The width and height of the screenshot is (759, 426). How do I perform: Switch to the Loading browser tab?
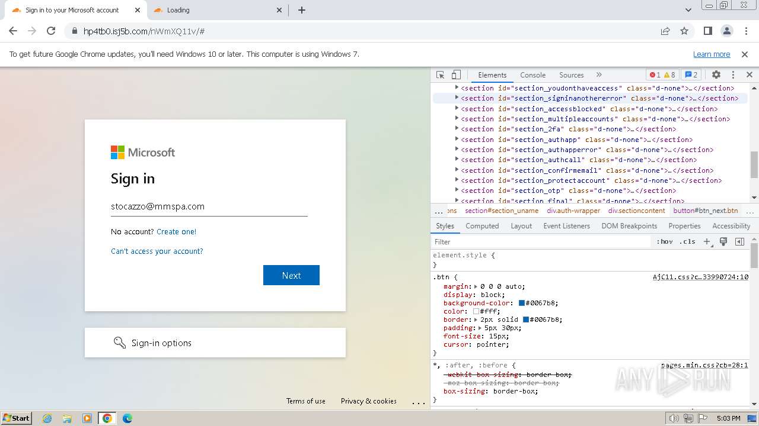click(x=216, y=10)
